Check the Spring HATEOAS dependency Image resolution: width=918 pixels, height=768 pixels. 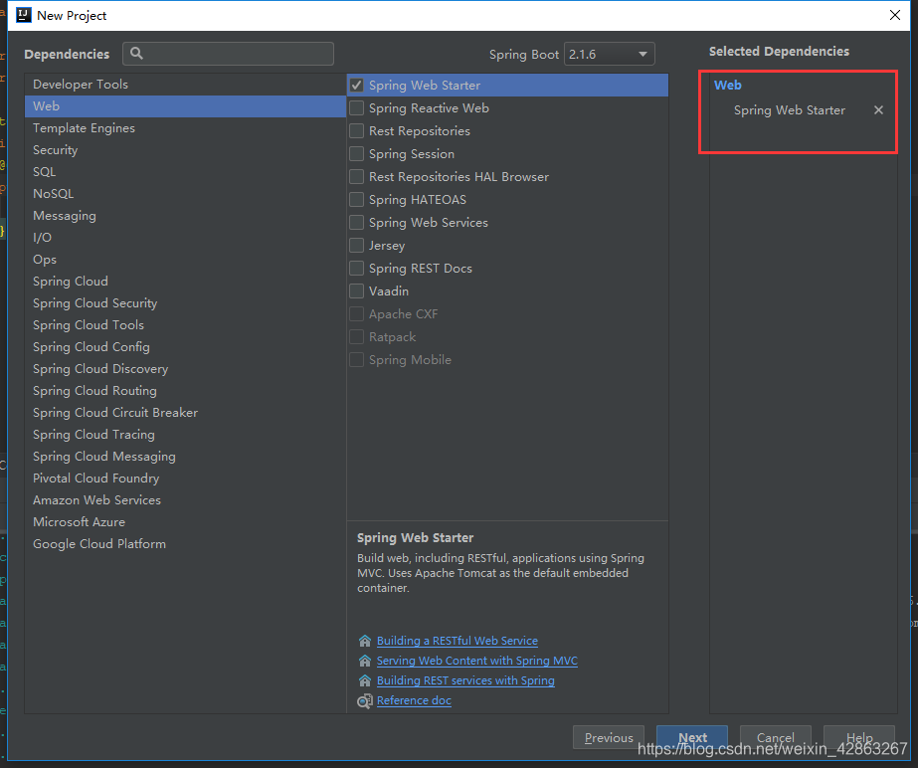click(x=356, y=200)
